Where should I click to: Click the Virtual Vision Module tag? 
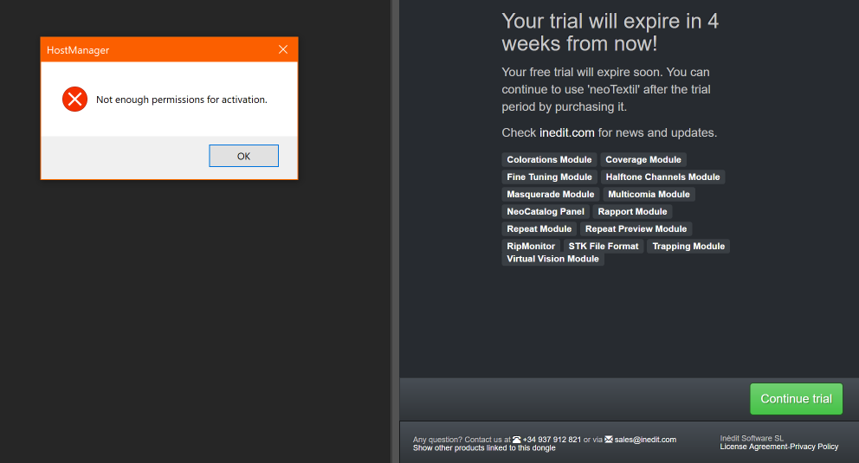coord(552,259)
